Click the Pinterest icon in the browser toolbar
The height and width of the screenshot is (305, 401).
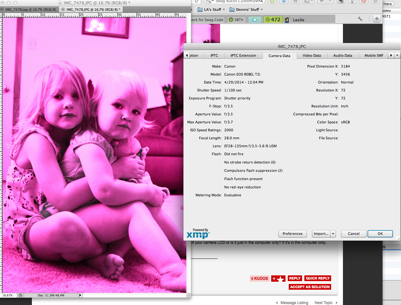point(364,2)
